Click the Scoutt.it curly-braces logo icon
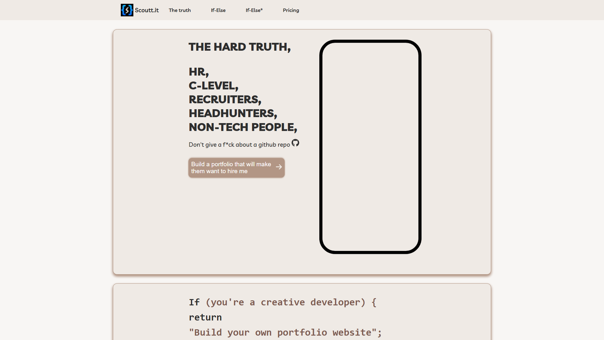604x340 pixels. point(127,10)
